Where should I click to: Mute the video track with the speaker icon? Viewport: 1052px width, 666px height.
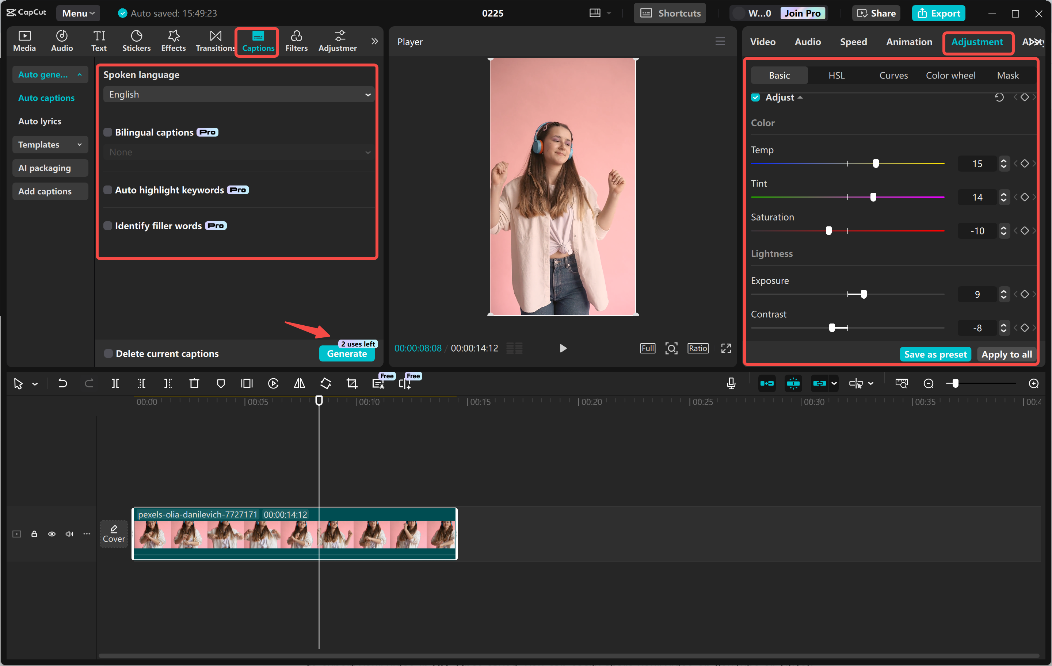point(69,534)
